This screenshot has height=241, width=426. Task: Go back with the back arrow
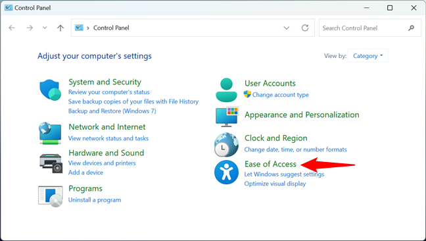tap(12, 28)
